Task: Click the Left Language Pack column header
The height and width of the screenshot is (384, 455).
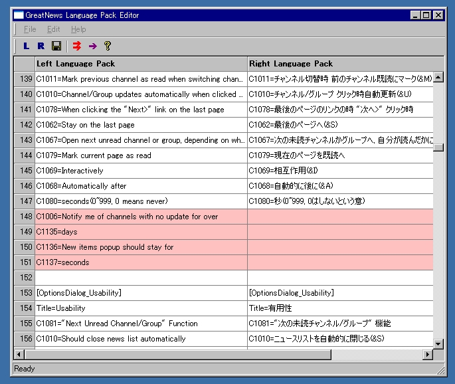Action: [141, 64]
